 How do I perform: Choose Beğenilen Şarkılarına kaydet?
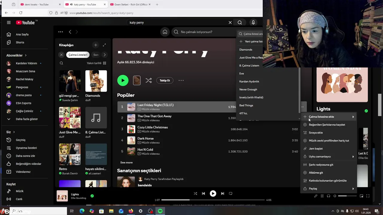pyautogui.click(x=329, y=125)
